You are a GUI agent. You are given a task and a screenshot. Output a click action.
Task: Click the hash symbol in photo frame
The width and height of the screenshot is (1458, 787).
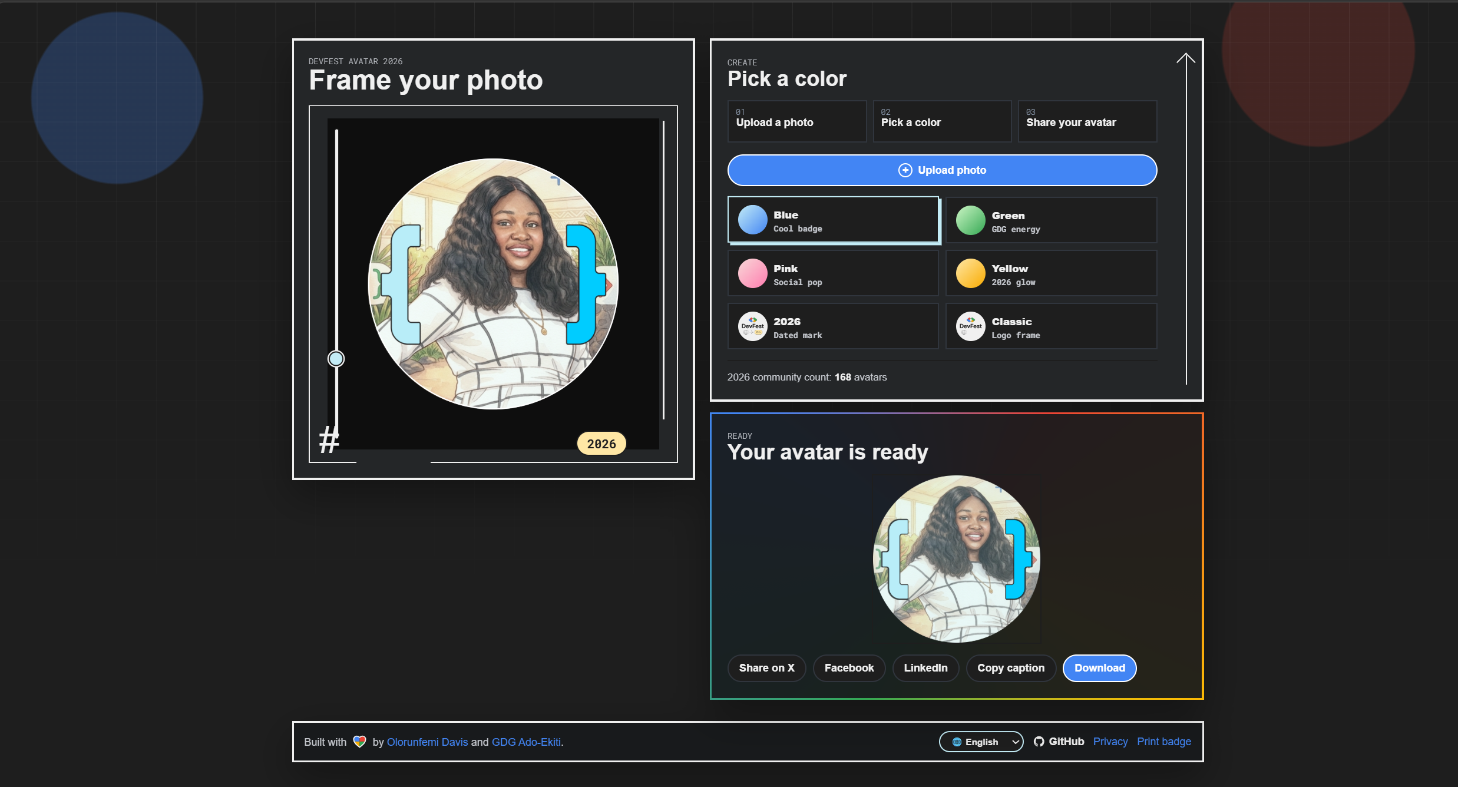point(329,440)
